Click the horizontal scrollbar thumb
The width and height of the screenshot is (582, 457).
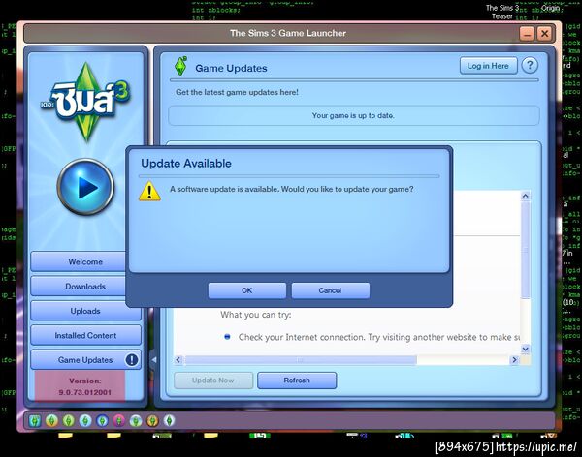click(301, 360)
